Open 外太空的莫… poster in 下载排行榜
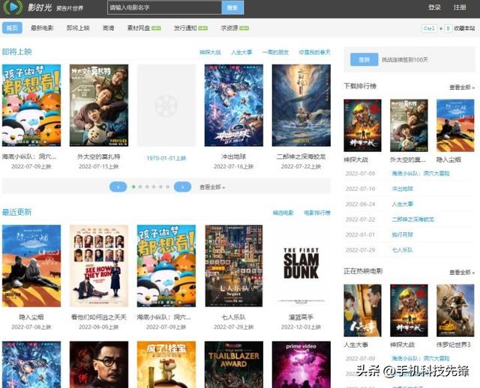This screenshot has width=480, height=388. (409, 125)
